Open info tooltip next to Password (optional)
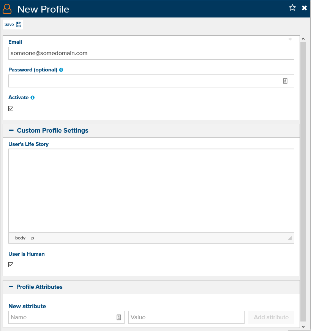 [61, 70]
